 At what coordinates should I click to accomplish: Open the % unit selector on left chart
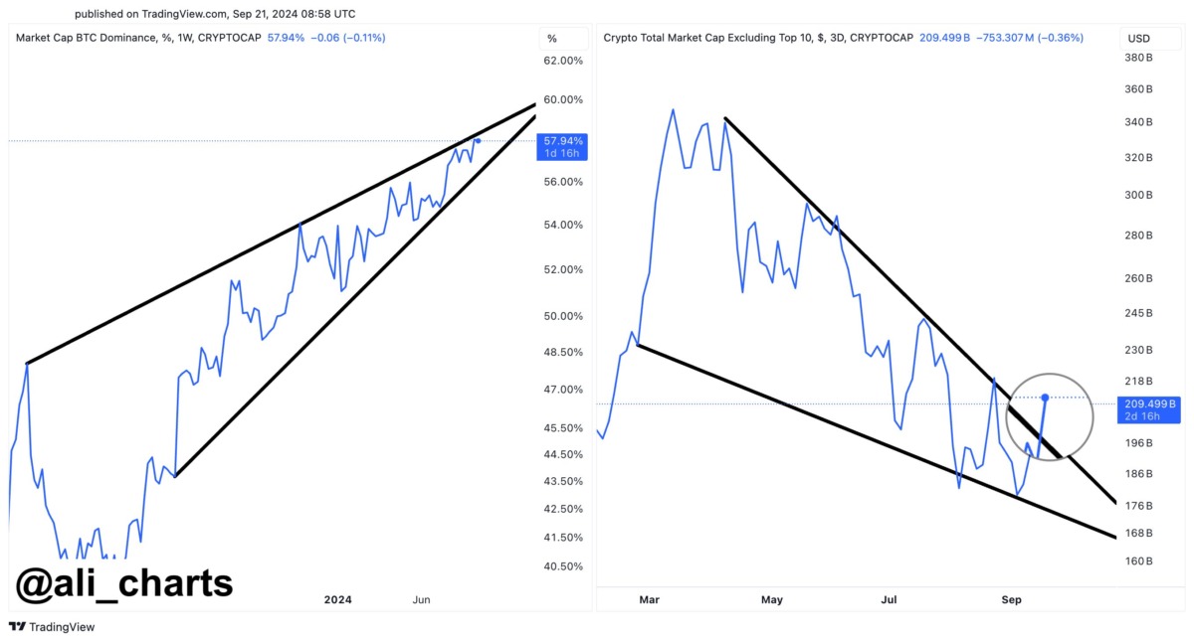coord(552,39)
